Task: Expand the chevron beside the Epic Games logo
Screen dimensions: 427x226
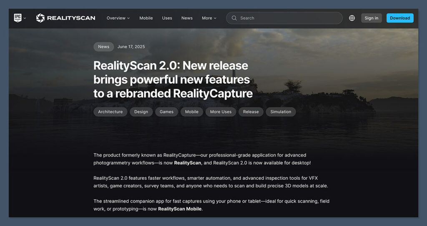Action: pyautogui.click(x=25, y=18)
